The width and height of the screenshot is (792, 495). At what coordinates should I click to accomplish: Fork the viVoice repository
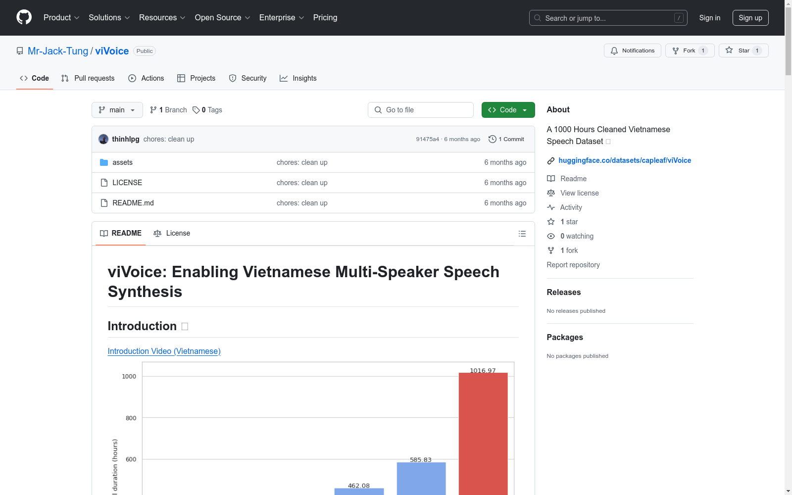pos(690,50)
